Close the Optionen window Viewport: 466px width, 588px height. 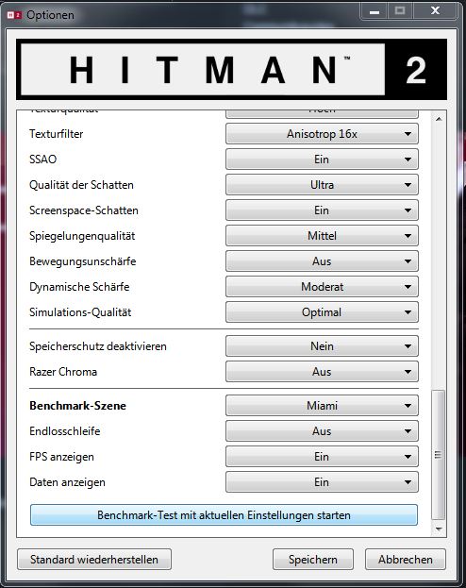[435, 11]
